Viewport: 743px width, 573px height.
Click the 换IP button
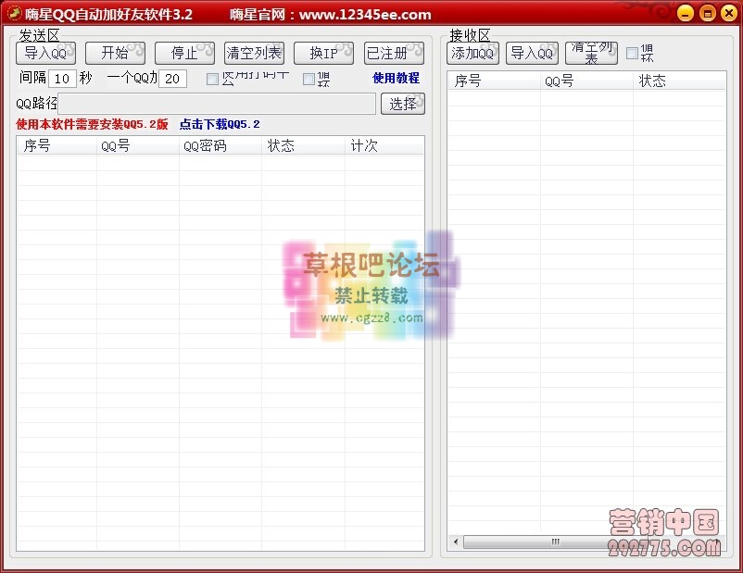coord(323,53)
